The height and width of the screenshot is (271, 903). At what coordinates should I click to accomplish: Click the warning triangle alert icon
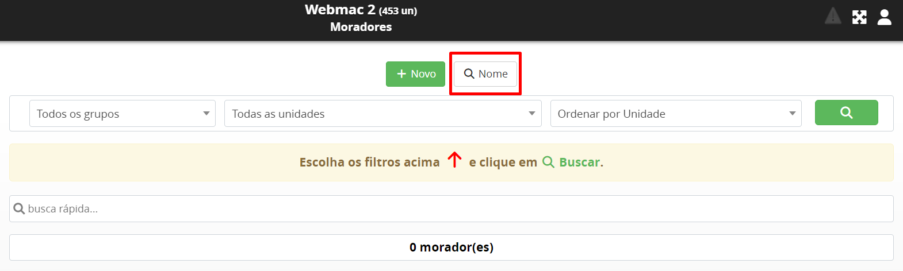(833, 16)
